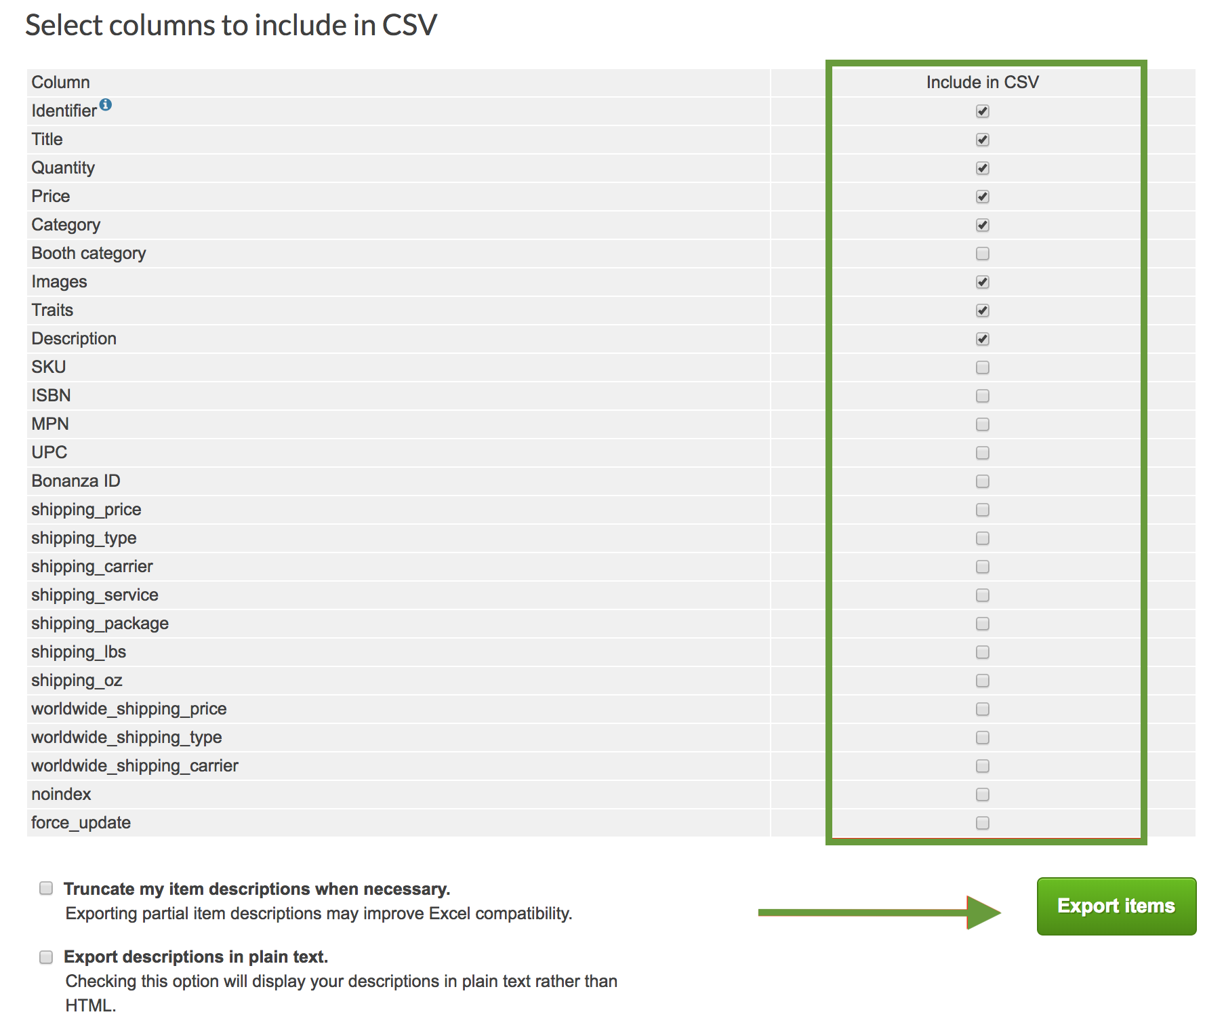Viewport: 1224px width, 1025px height.
Task: Check export descriptions in plain text
Action: (x=46, y=957)
